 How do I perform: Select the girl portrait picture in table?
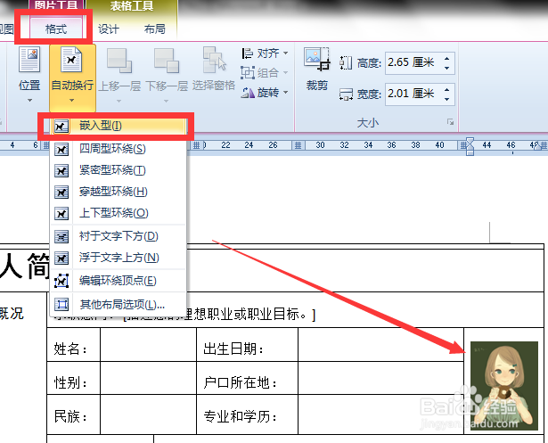[x=504, y=386]
